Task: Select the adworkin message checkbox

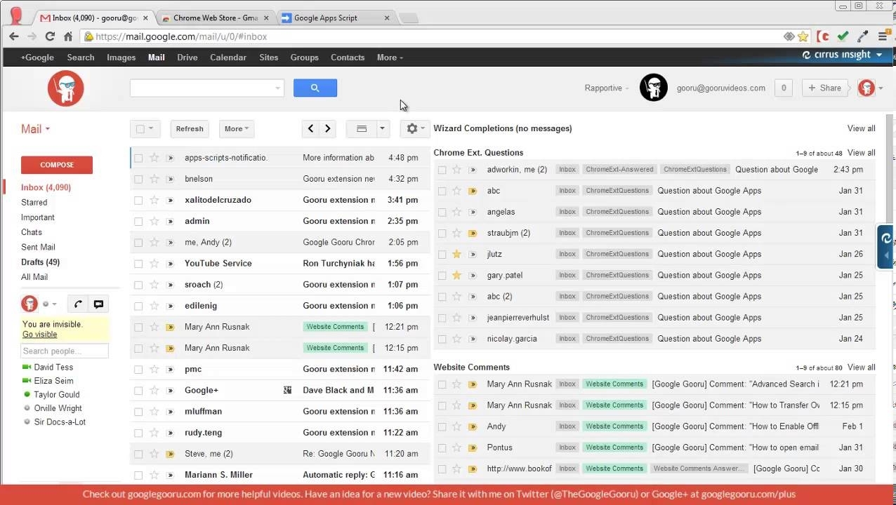Action: point(442,170)
